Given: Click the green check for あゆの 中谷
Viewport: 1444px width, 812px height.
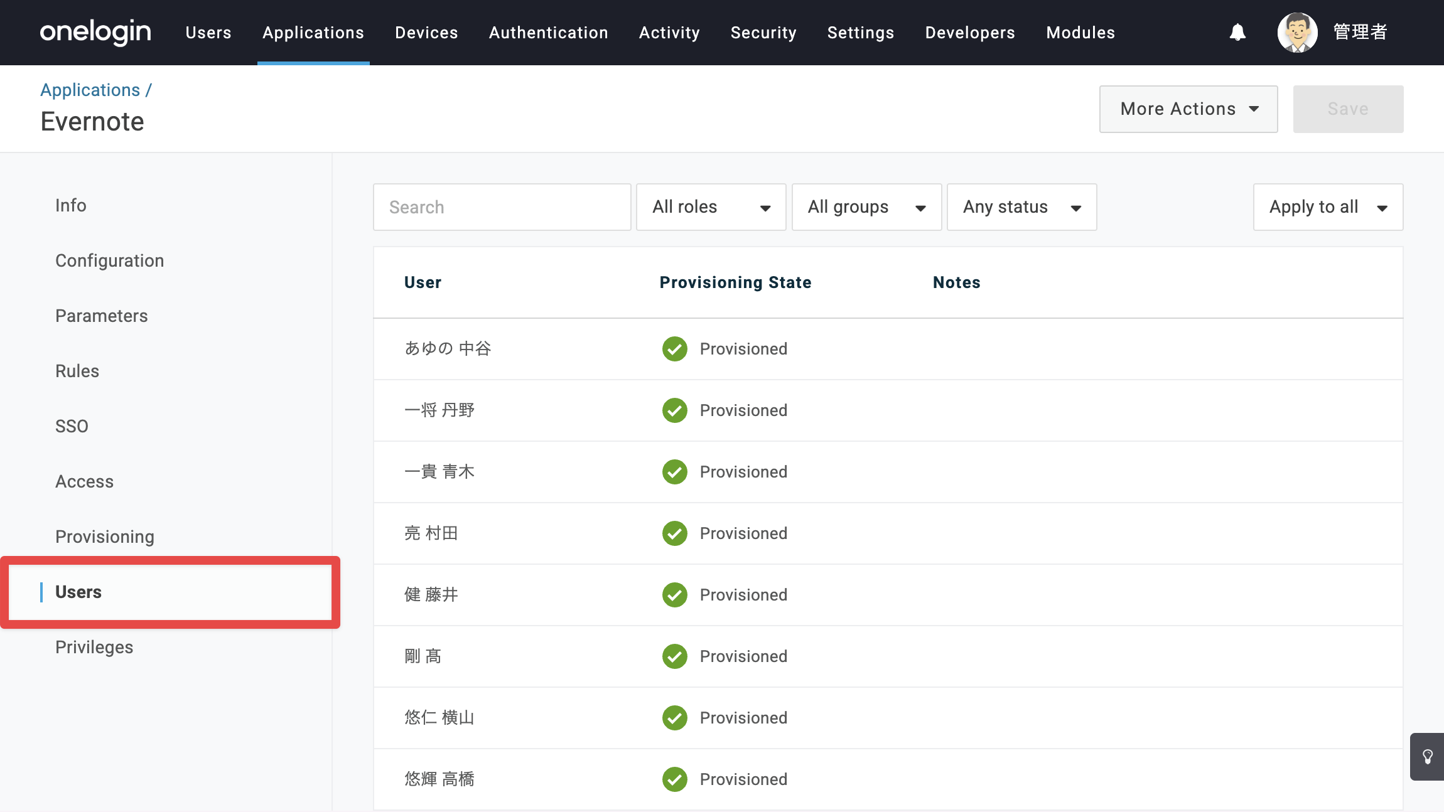Looking at the screenshot, I should (x=674, y=349).
